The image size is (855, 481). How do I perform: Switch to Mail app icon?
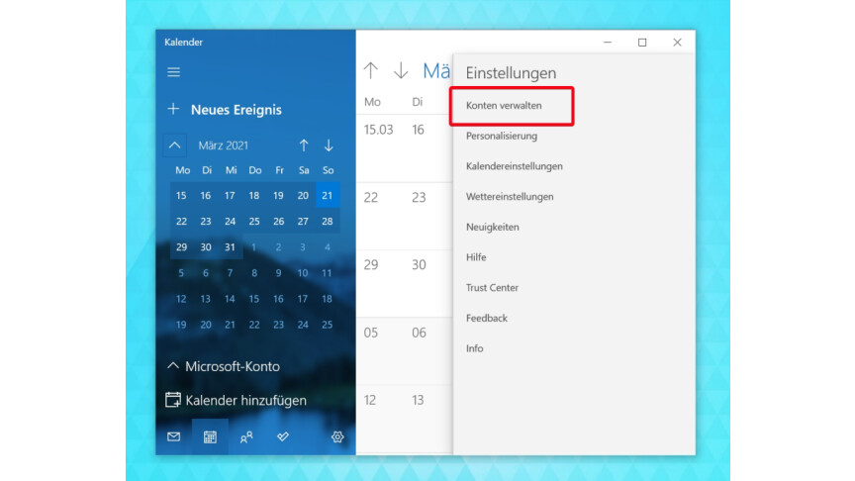pyautogui.click(x=173, y=436)
